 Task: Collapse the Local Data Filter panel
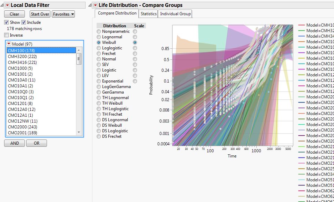(2, 5)
